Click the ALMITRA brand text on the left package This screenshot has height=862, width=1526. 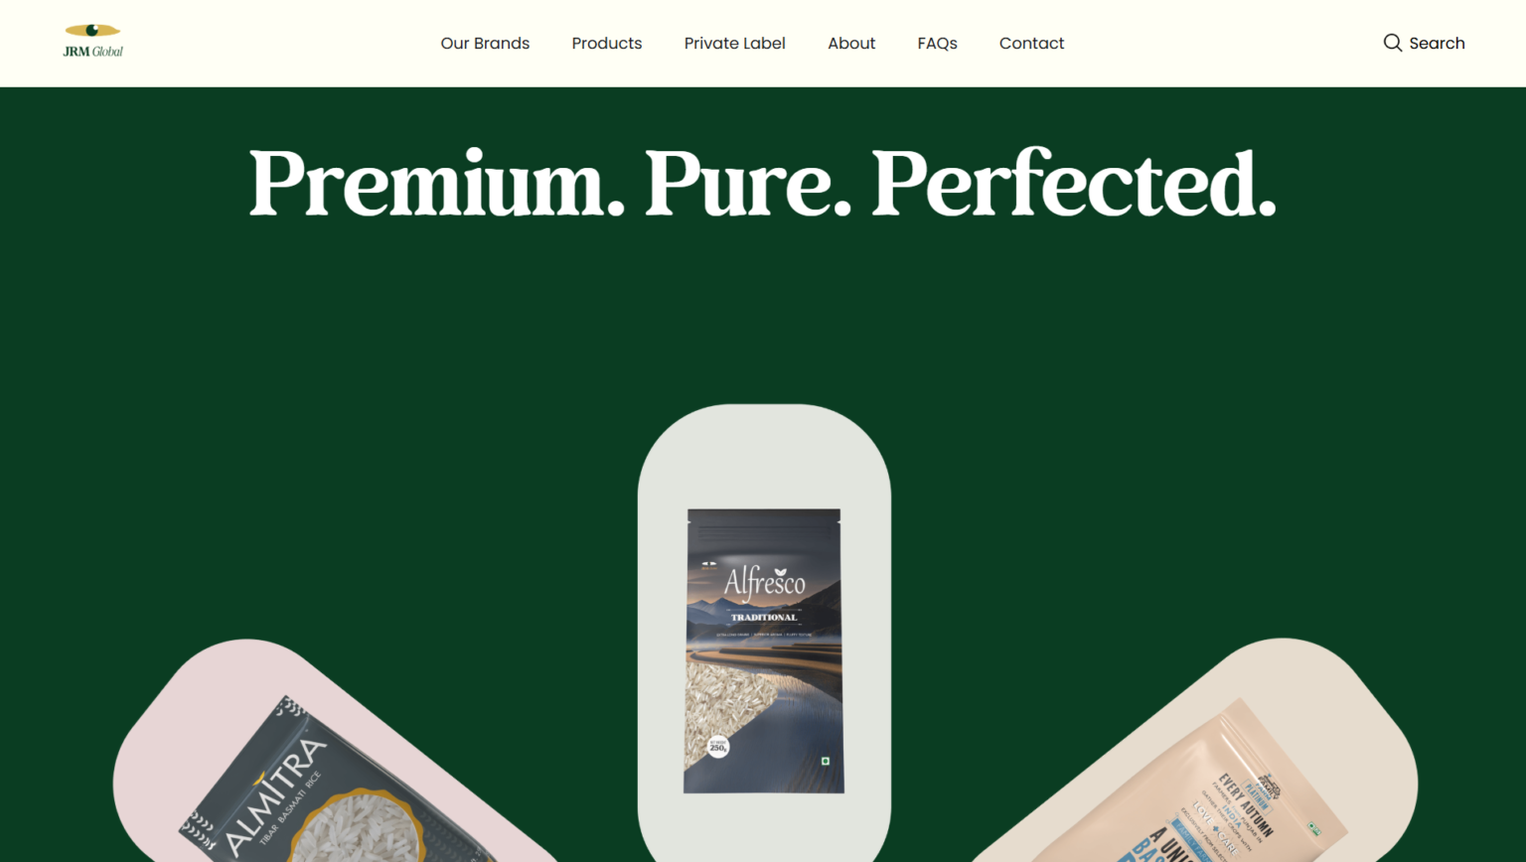[275, 796]
